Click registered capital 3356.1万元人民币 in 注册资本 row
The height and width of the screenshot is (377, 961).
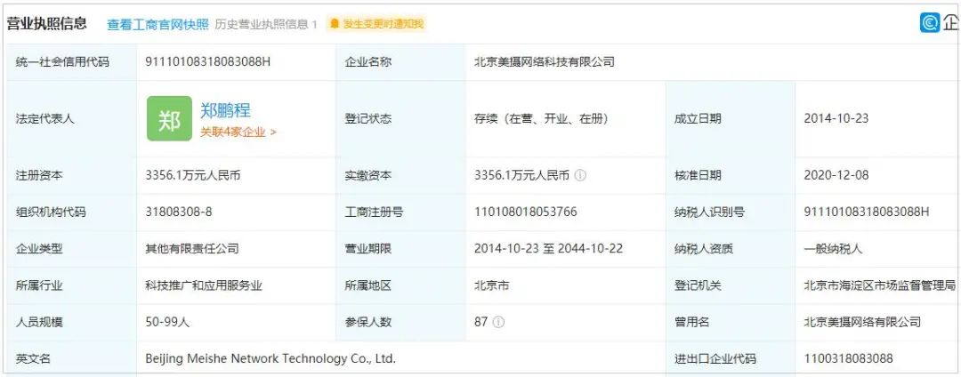point(193,176)
